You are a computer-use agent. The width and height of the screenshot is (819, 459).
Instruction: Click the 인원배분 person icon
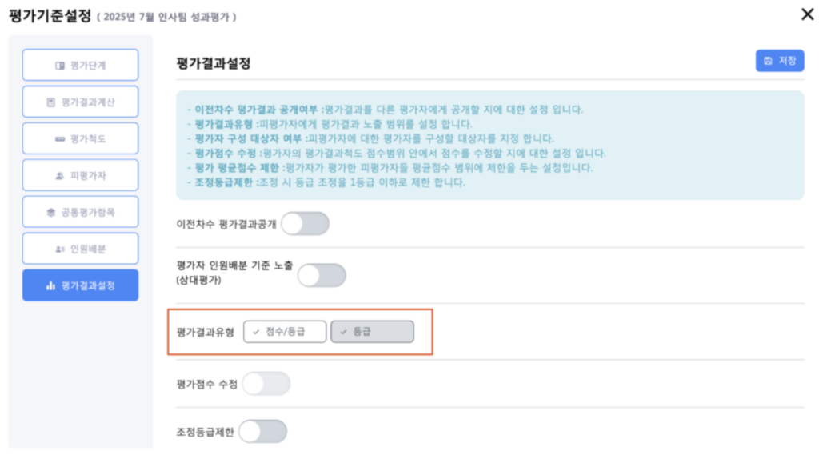coord(60,249)
